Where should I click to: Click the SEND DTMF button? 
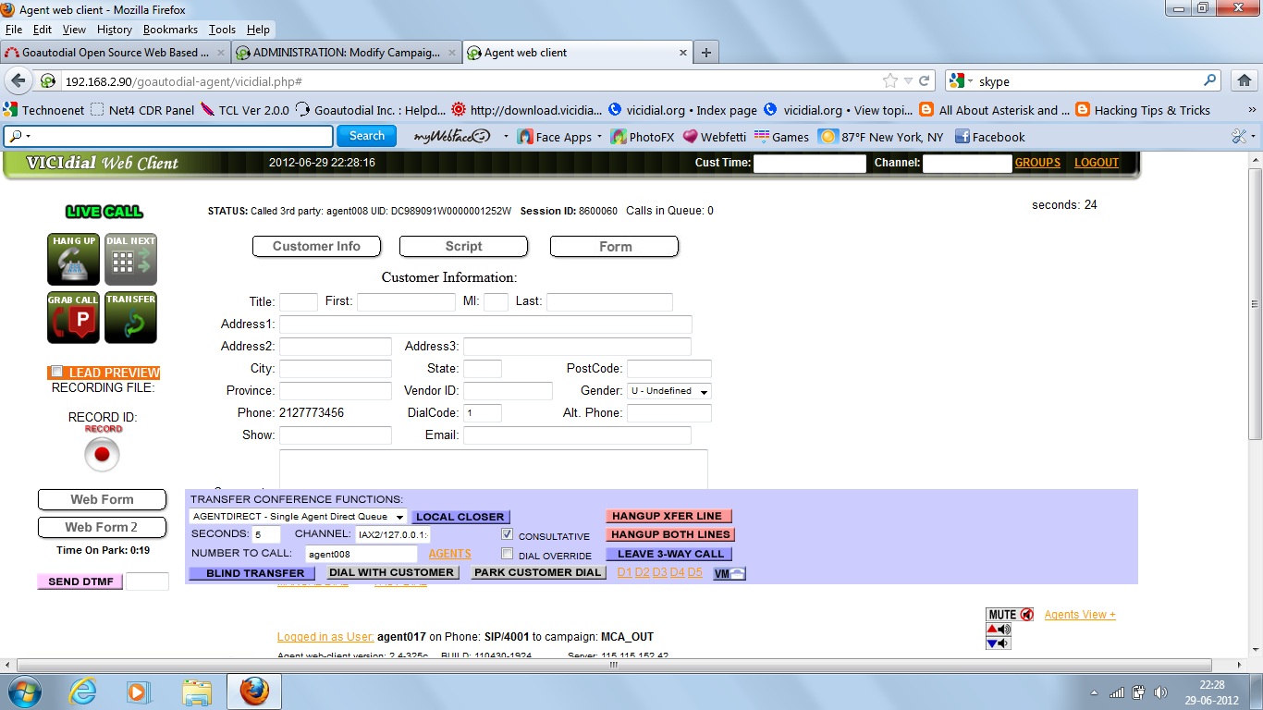pos(80,581)
